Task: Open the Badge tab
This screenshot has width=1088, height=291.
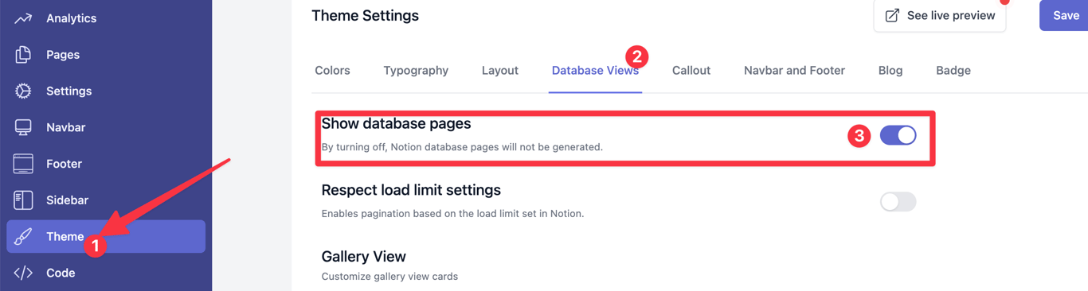Action: [953, 71]
